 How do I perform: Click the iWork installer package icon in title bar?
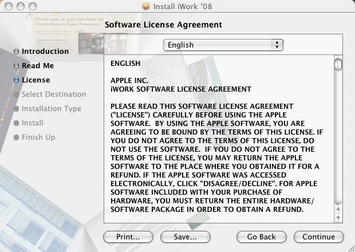coord(146,6)
